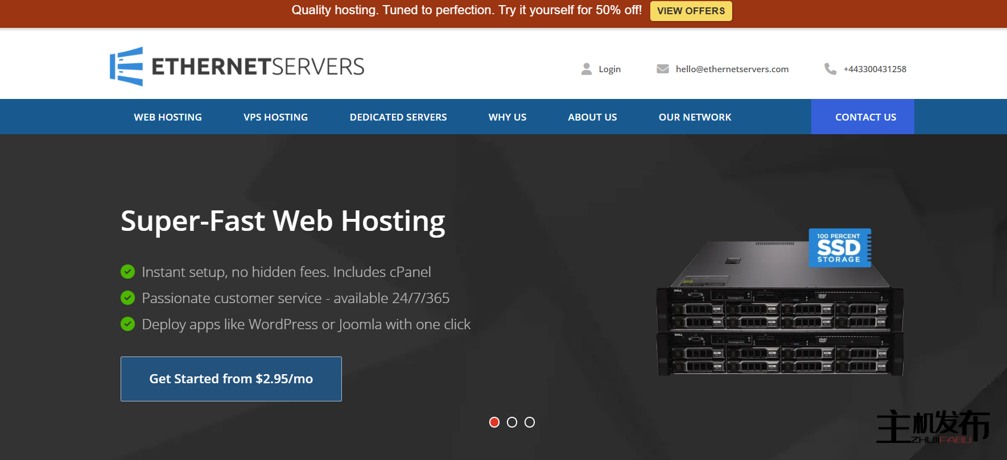Click the hello@ethernetservers.com email link
The height and width of the screenshot is (460, 1007).
click(732, 69)
